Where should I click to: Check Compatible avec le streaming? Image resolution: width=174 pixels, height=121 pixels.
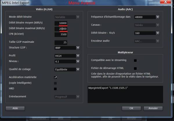click(135, 60)
